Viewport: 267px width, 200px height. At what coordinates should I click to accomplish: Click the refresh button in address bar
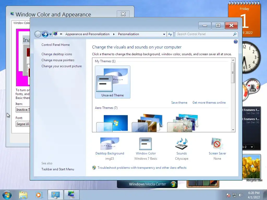170,34
